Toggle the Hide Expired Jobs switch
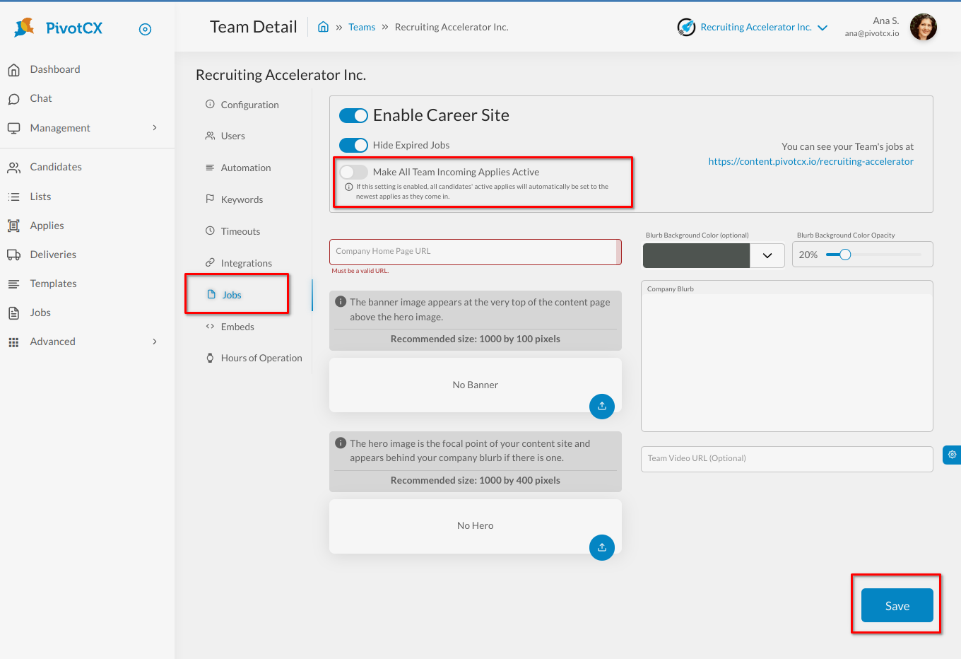This screenshot has width=961, height=659. [353, 145]
